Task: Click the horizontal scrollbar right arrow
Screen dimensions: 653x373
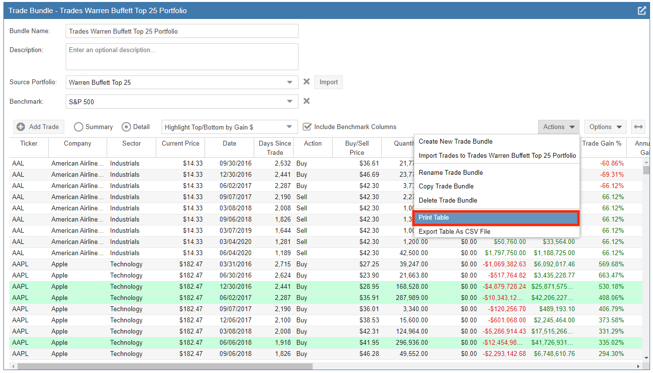Action: pyautogui.click(x=638, y=366)
